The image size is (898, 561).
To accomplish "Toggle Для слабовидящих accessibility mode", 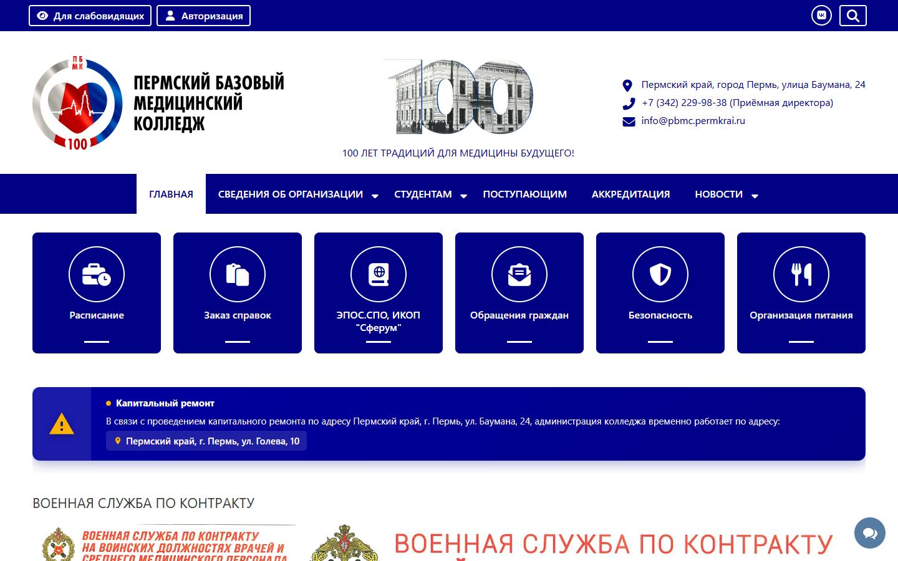I will pyautogui.click(x=90, y=16).
